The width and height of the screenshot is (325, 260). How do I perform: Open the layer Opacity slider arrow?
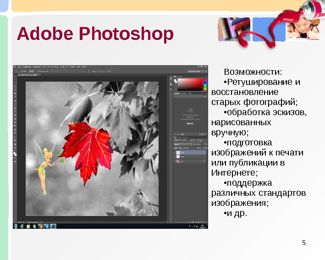pyautogui.click(x=206, y=144)
